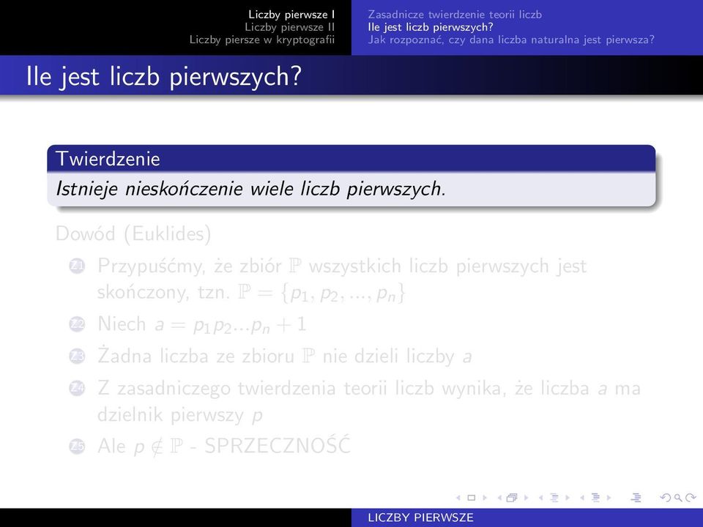703x527 pixels.
Task: Go to previous slide using left arrow beside slide icon
Action: [458, 498]
